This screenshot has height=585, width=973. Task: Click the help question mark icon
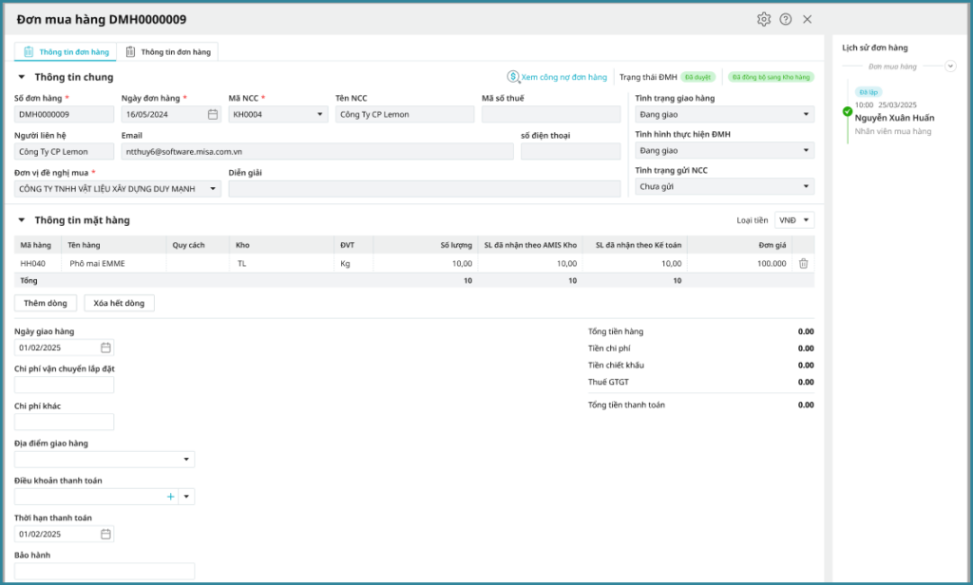click(786, 19)
